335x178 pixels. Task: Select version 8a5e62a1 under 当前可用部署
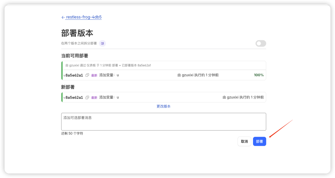[x=74, y=75]
